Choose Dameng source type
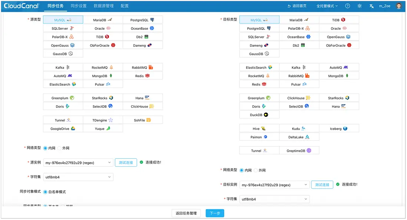This screenshot has height=220, width=407. pyautogui.click(x=142, y=45)
